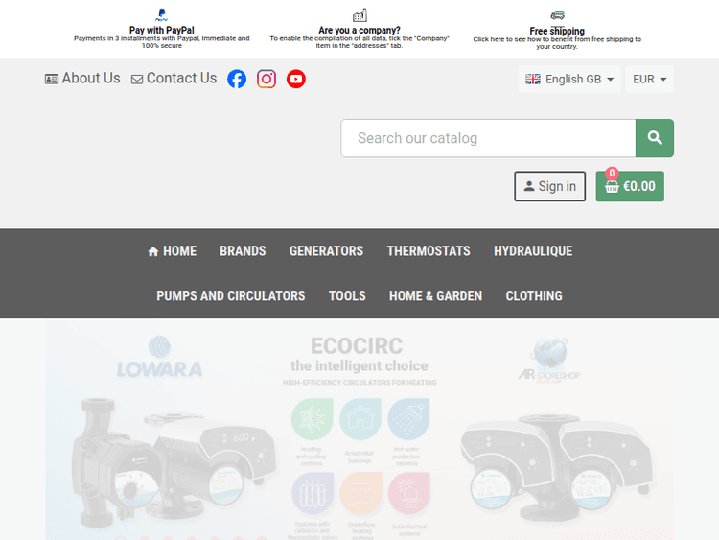Click the Sign in button

pyautogui.click(x=549, y=186)
